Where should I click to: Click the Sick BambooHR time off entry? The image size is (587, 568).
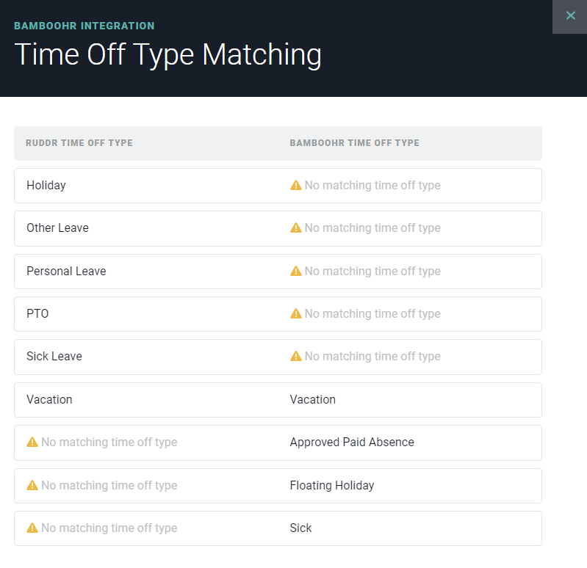[300, 528]
